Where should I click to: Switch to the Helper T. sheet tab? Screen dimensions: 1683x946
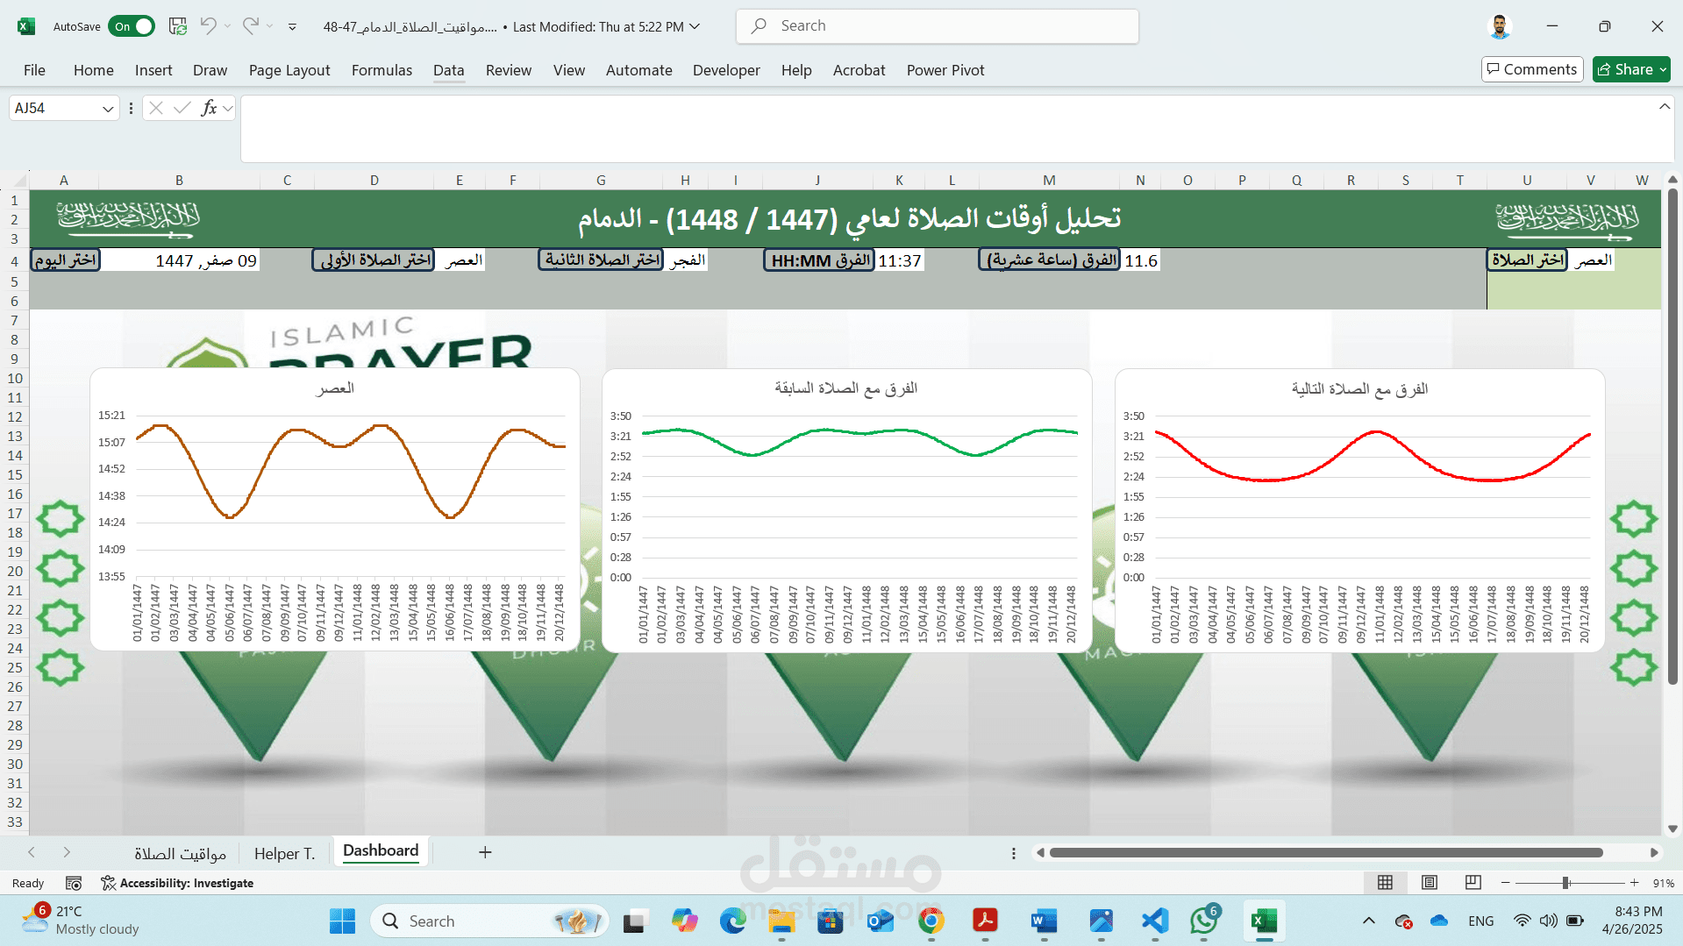pyautogui.click(x=284, y=853)
